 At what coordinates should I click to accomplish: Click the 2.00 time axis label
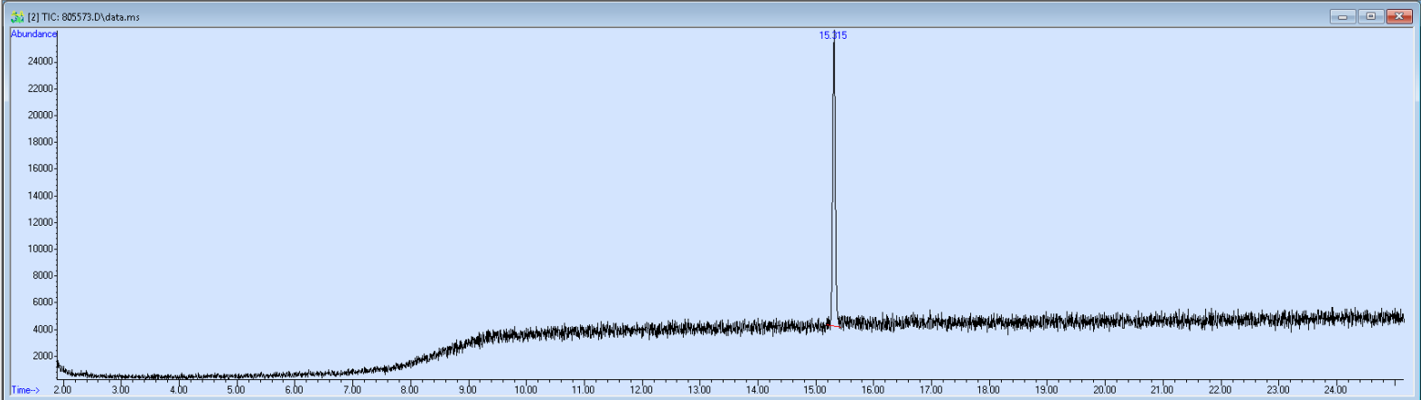tap(62, 390)
